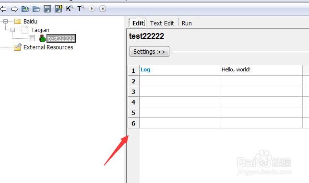Click the empty keyword cell in row 2
This screenshot has width=309, height=183.
pos(180,80)
